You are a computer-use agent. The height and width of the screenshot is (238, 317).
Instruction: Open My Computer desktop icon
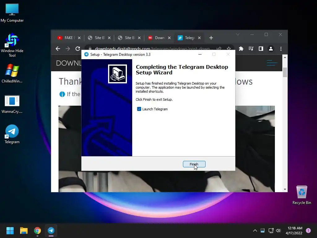pos(12,13)
